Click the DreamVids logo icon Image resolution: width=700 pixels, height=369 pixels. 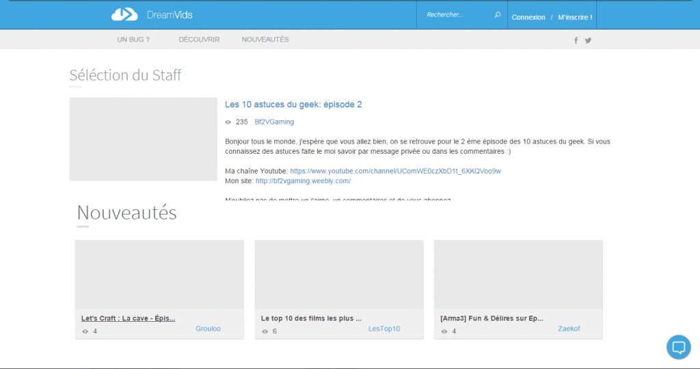124,14
